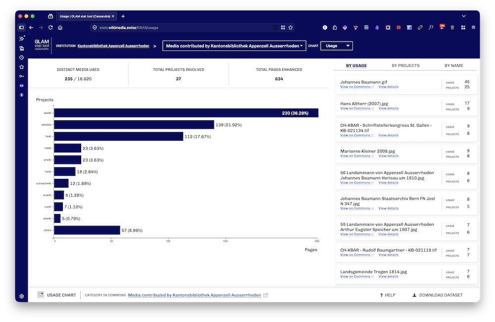Click the GLAM stat tool logo
The width and height of the screenshot is (495, 322).
[x=42, y=45]
